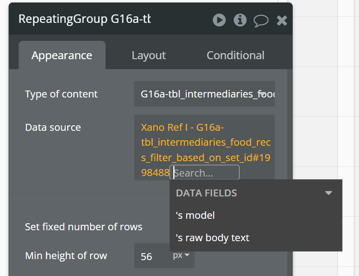359x276 pixels.
Task: Click the DATA FIELDS header label
Action: [x=206, y=193]
